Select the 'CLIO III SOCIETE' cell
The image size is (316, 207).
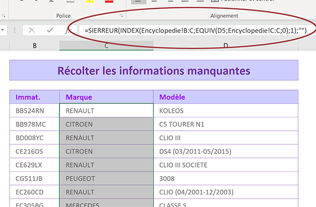point(226,165)
